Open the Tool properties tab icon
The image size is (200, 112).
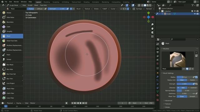pos(157,44)
